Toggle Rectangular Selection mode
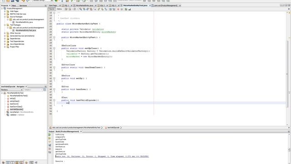This screenshot has height=164, width=291. (95, 9)
